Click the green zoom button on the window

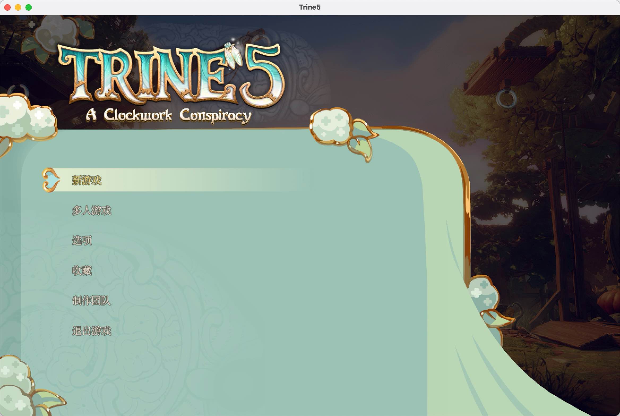(x=28, y=7)
